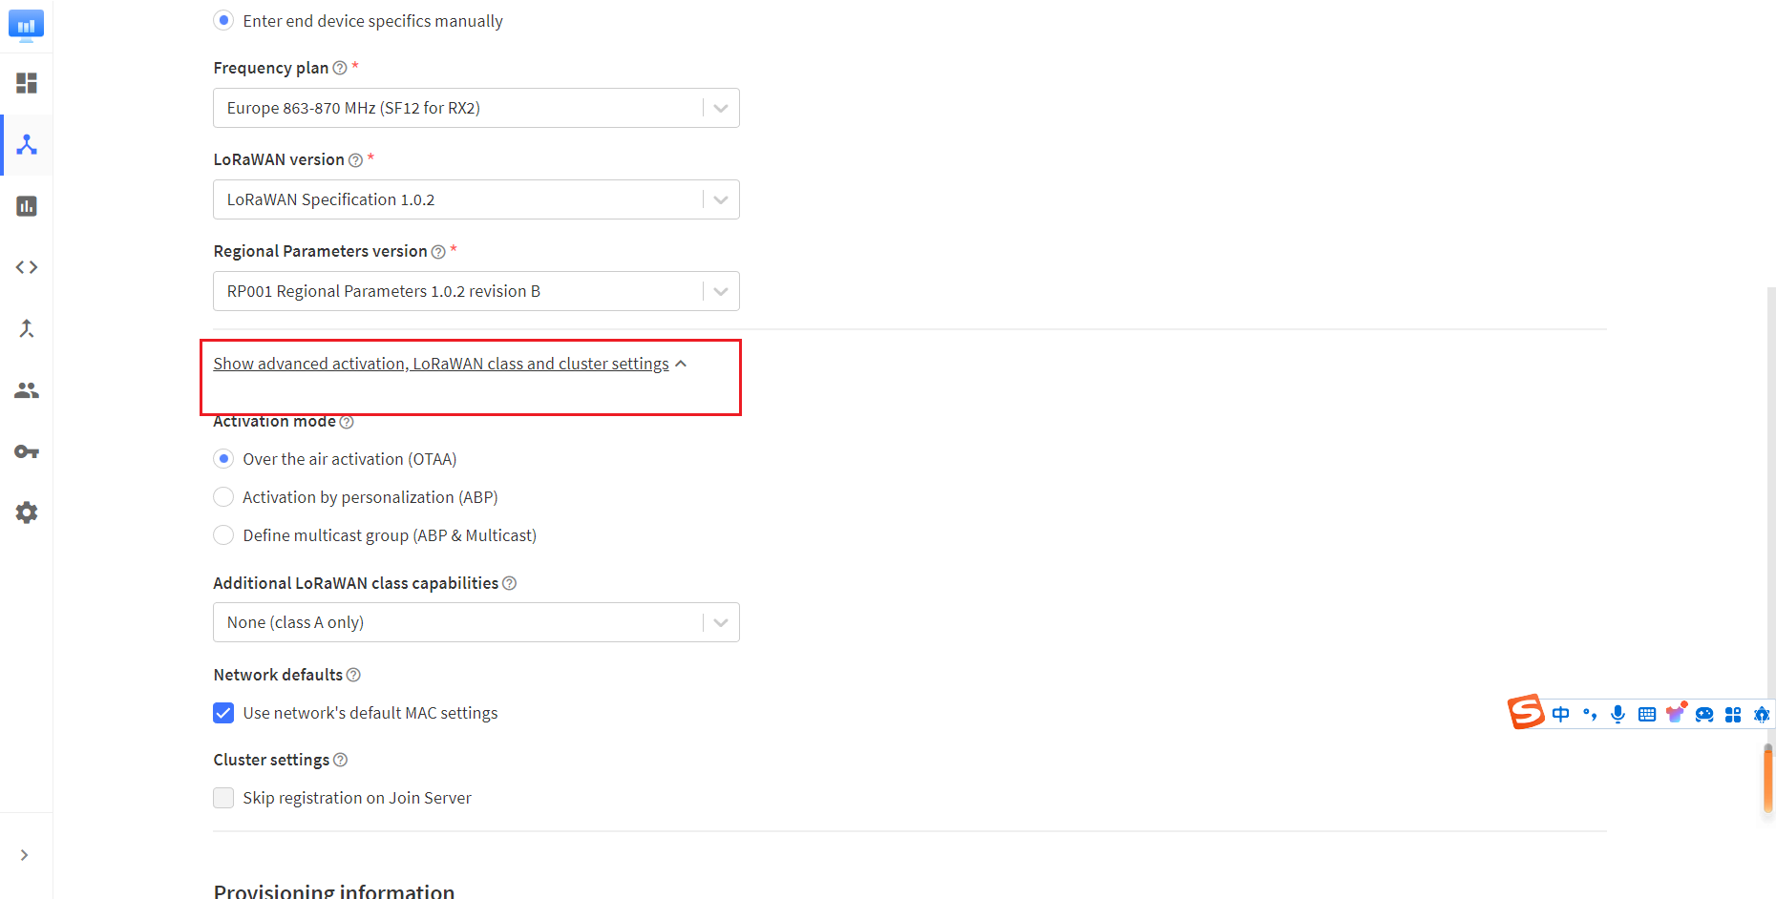Screen dimensions: 1776x899
Task: Open the LoRaWAN version dropdown
Action: [476, 199]
